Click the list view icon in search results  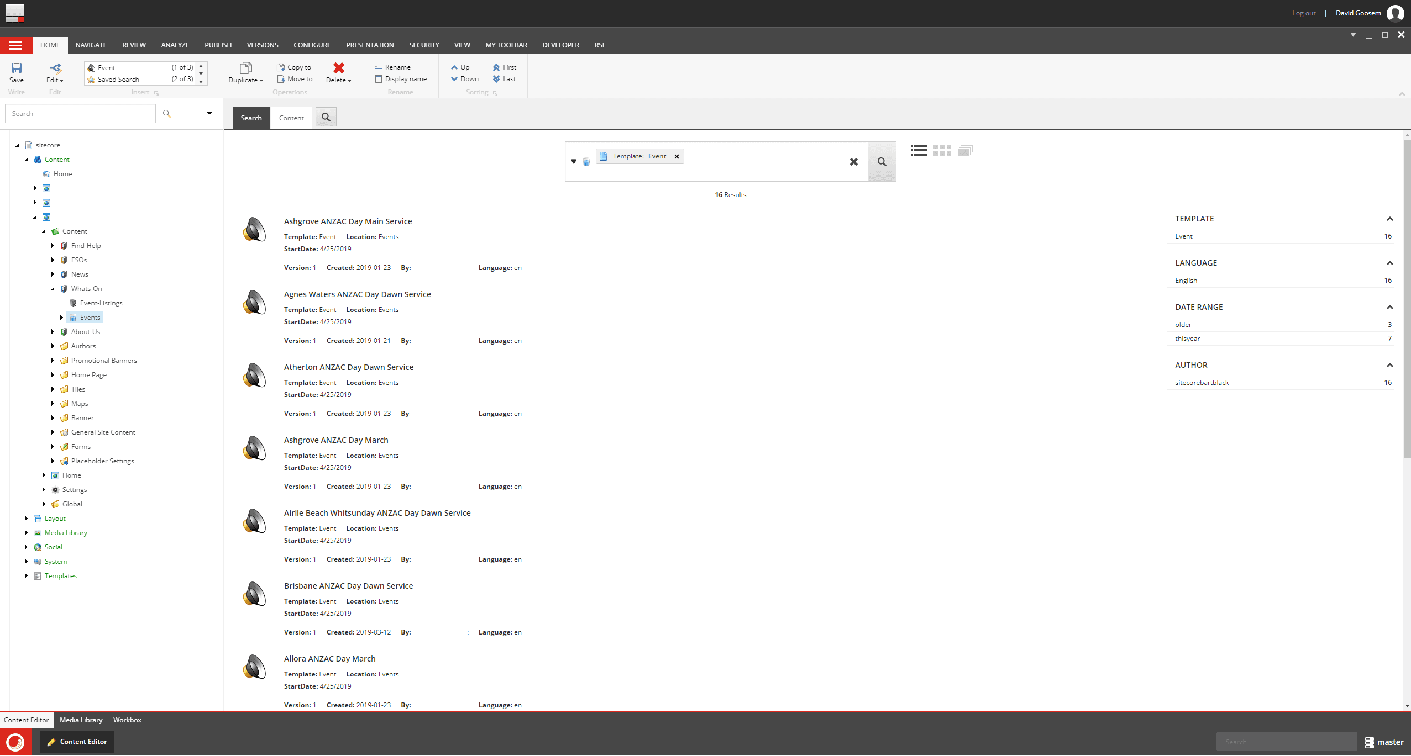click(918, 150)
